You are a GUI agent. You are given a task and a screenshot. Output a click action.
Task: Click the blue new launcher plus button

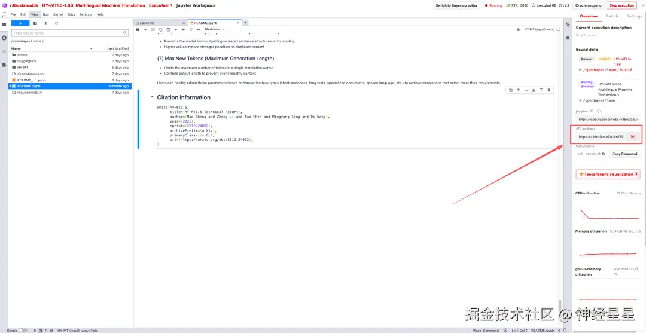[20, 23]
